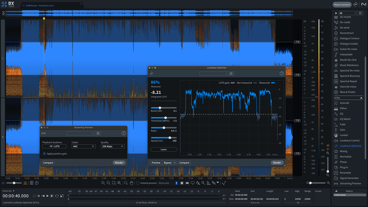Click Learn in Loudness Optimize

(x=164, y=149)
